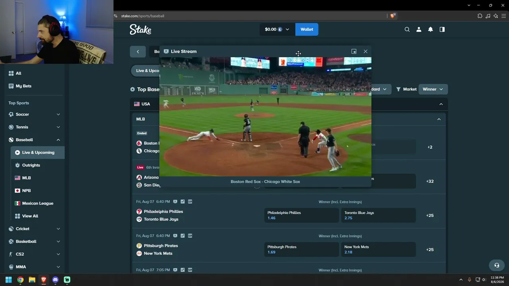Open the balance currency dropdown
Screen dimensions: 509x286
point(277,29)
